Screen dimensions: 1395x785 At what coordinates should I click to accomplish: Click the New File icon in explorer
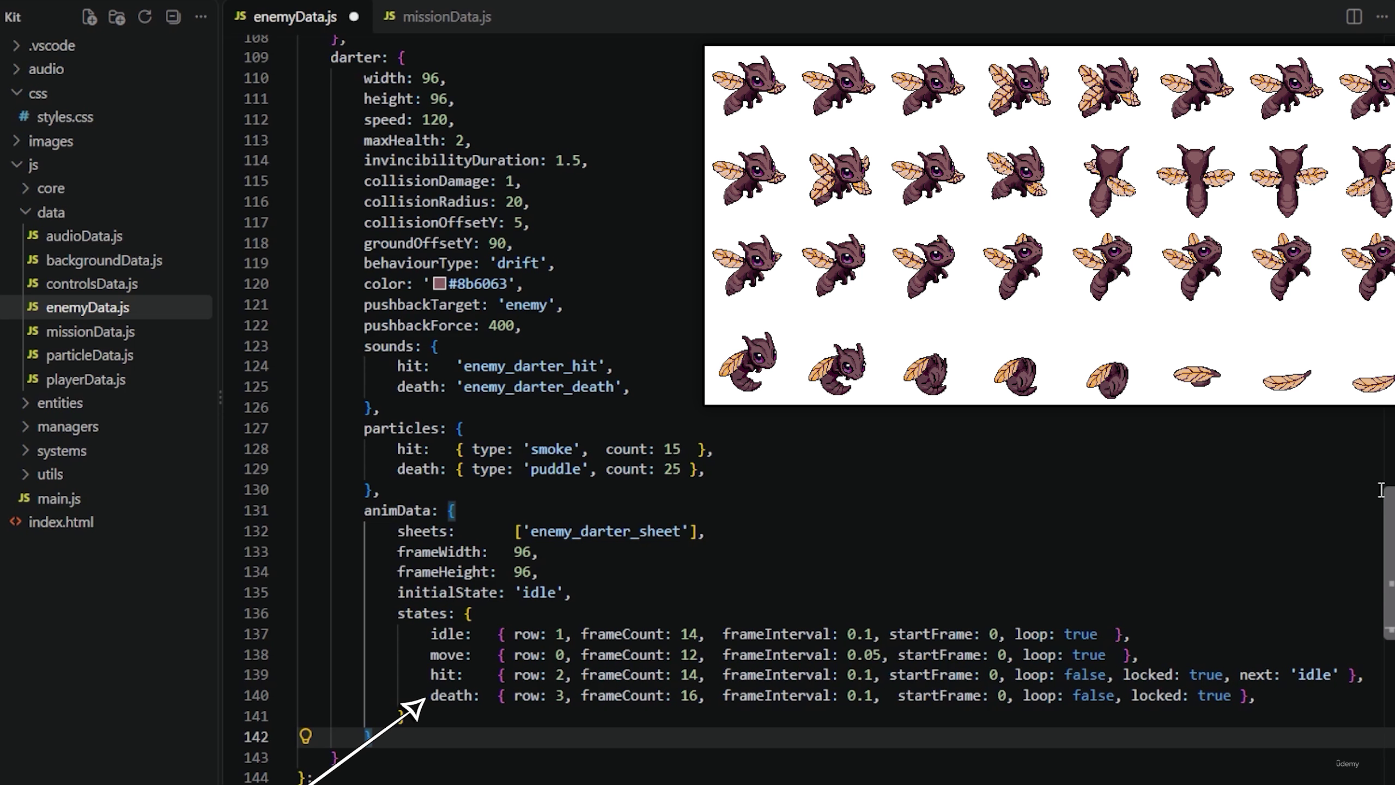[89, 17]
